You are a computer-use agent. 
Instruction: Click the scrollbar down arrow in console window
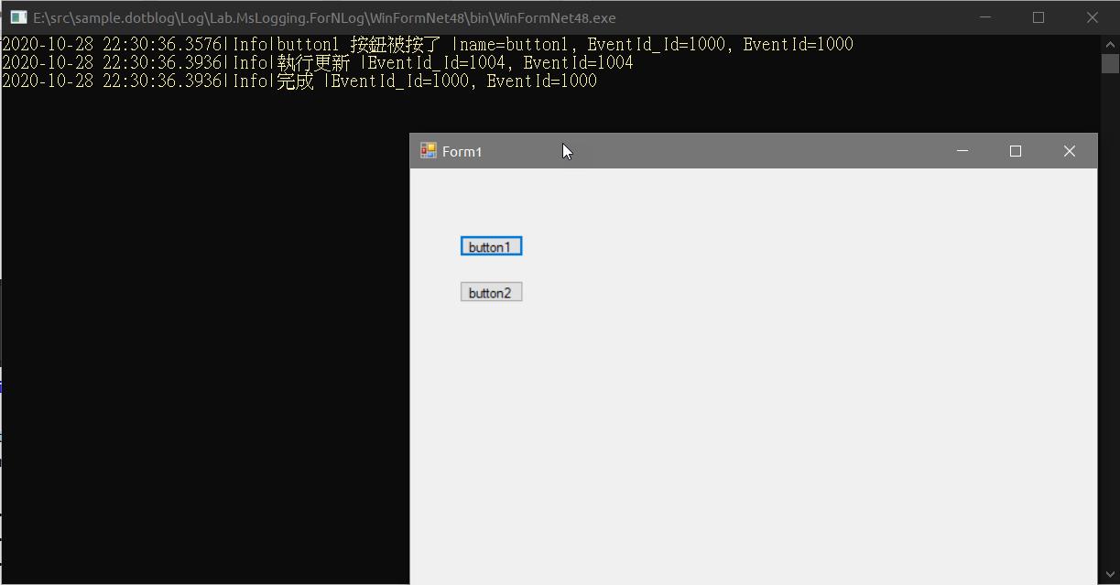(1110, 575)
